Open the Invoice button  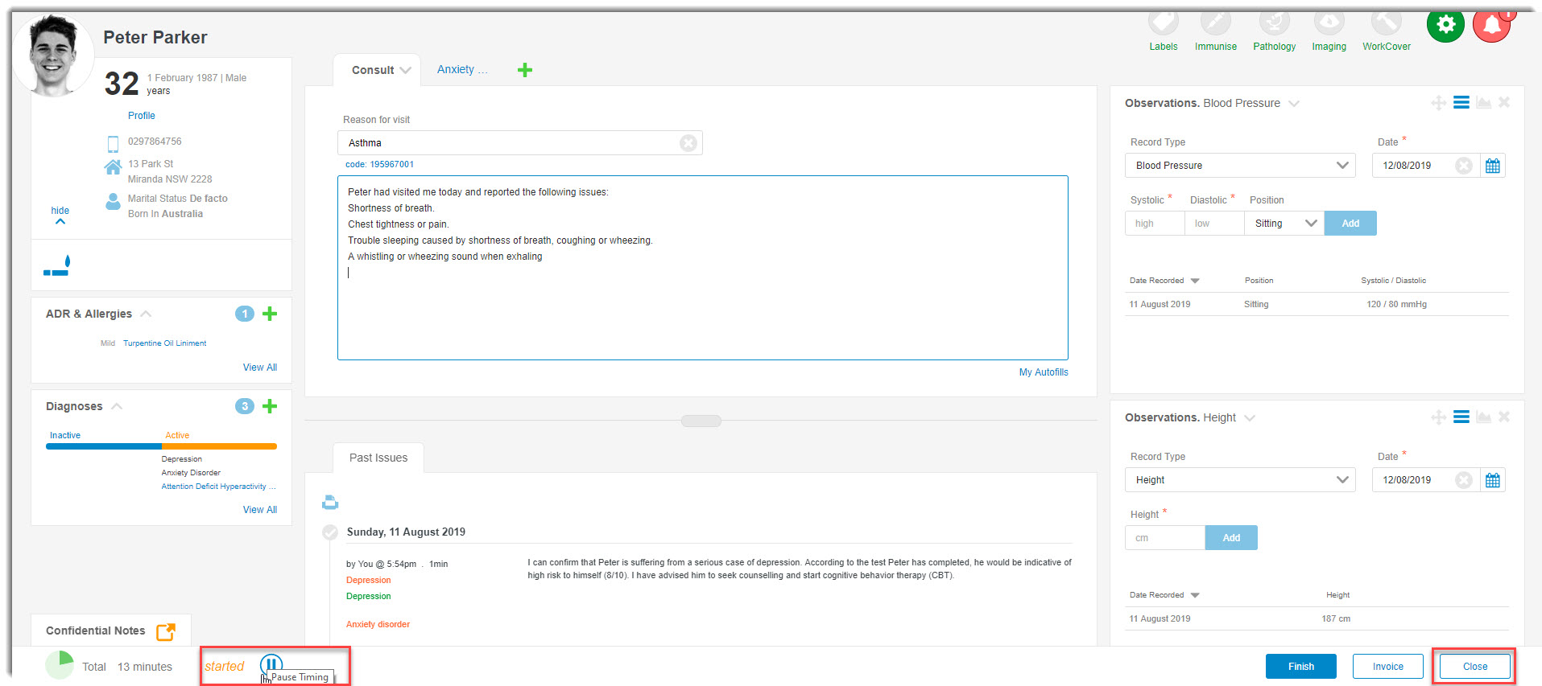tap(1387, 667)
